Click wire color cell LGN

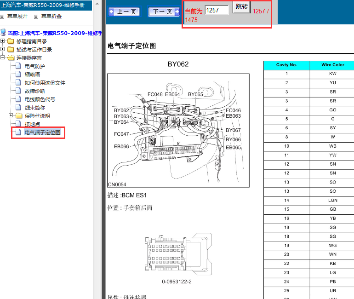pos(333,200)
